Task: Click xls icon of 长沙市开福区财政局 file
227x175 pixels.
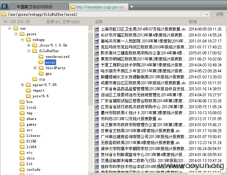Action: pos(97,35)
